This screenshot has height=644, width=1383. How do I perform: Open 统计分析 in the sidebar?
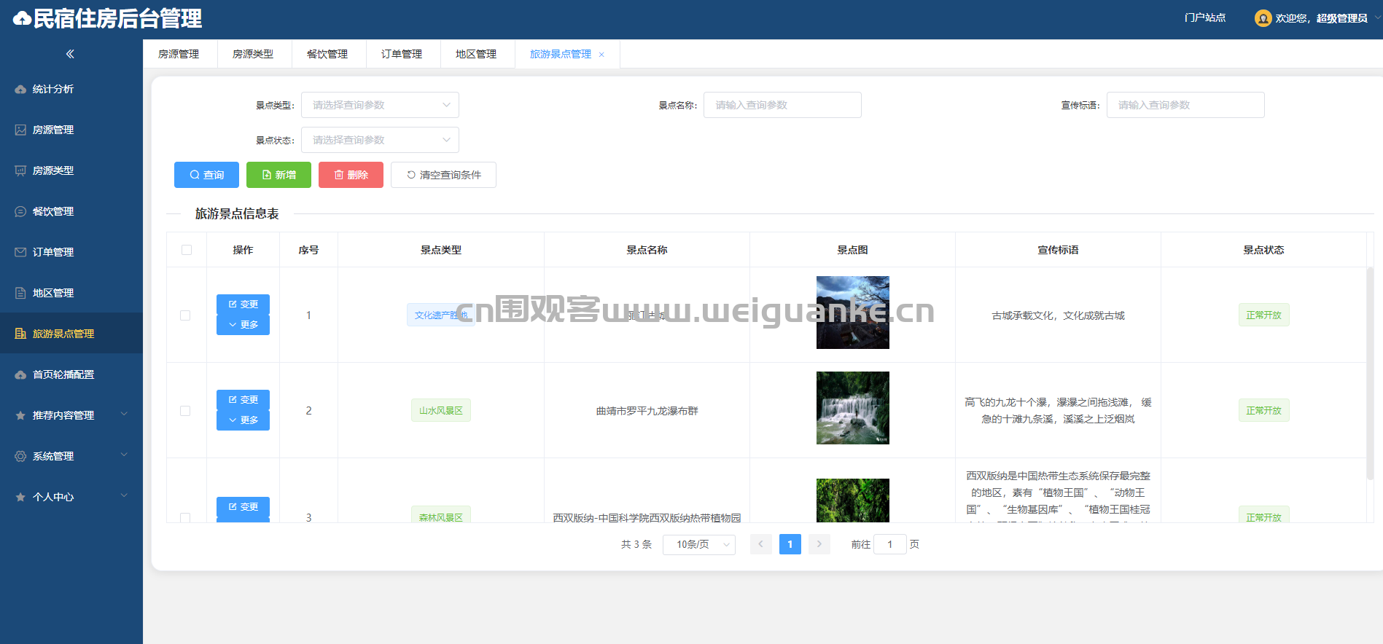pyautogui.click(x=71, y=89)
